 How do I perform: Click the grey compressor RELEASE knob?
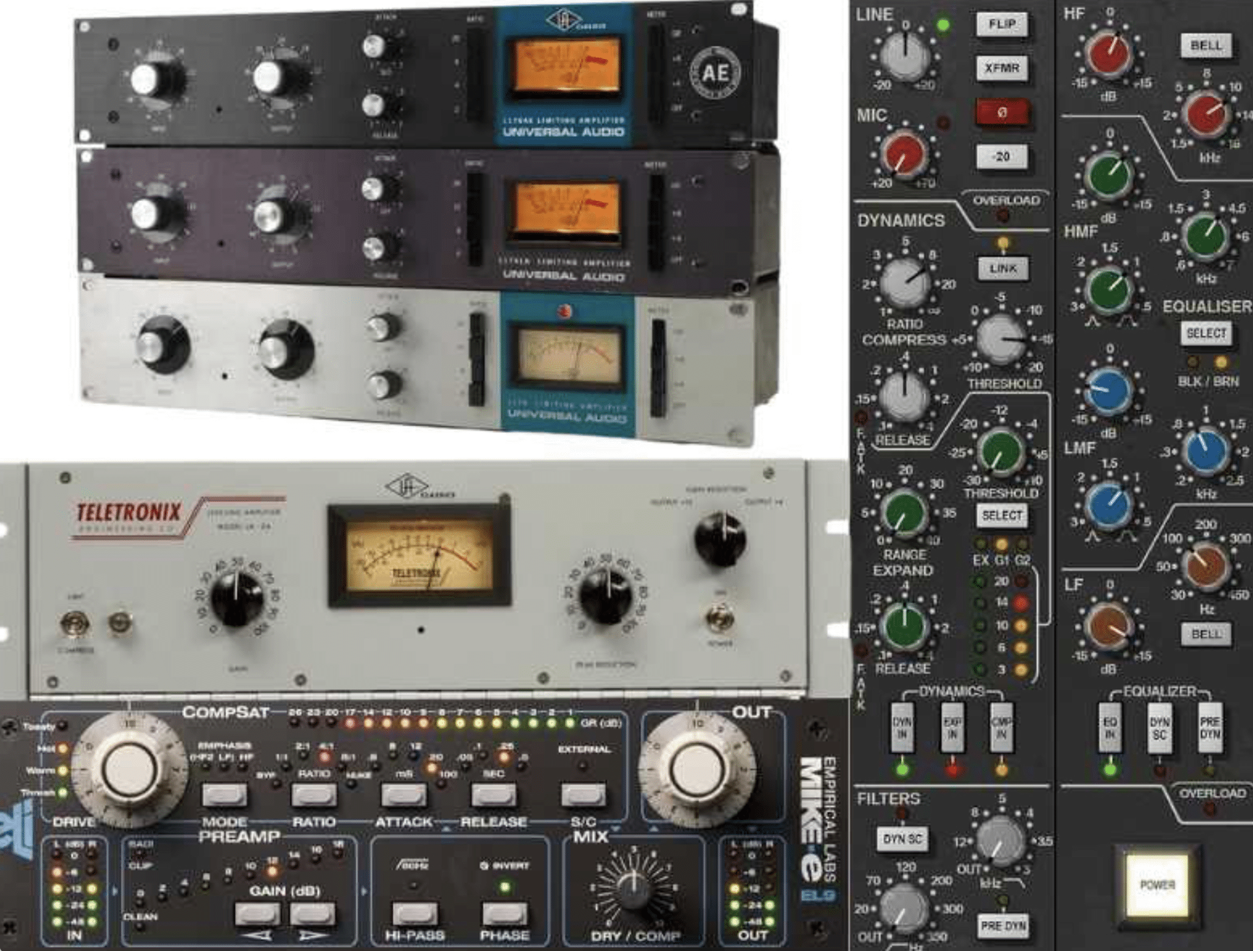click(905, 396)
